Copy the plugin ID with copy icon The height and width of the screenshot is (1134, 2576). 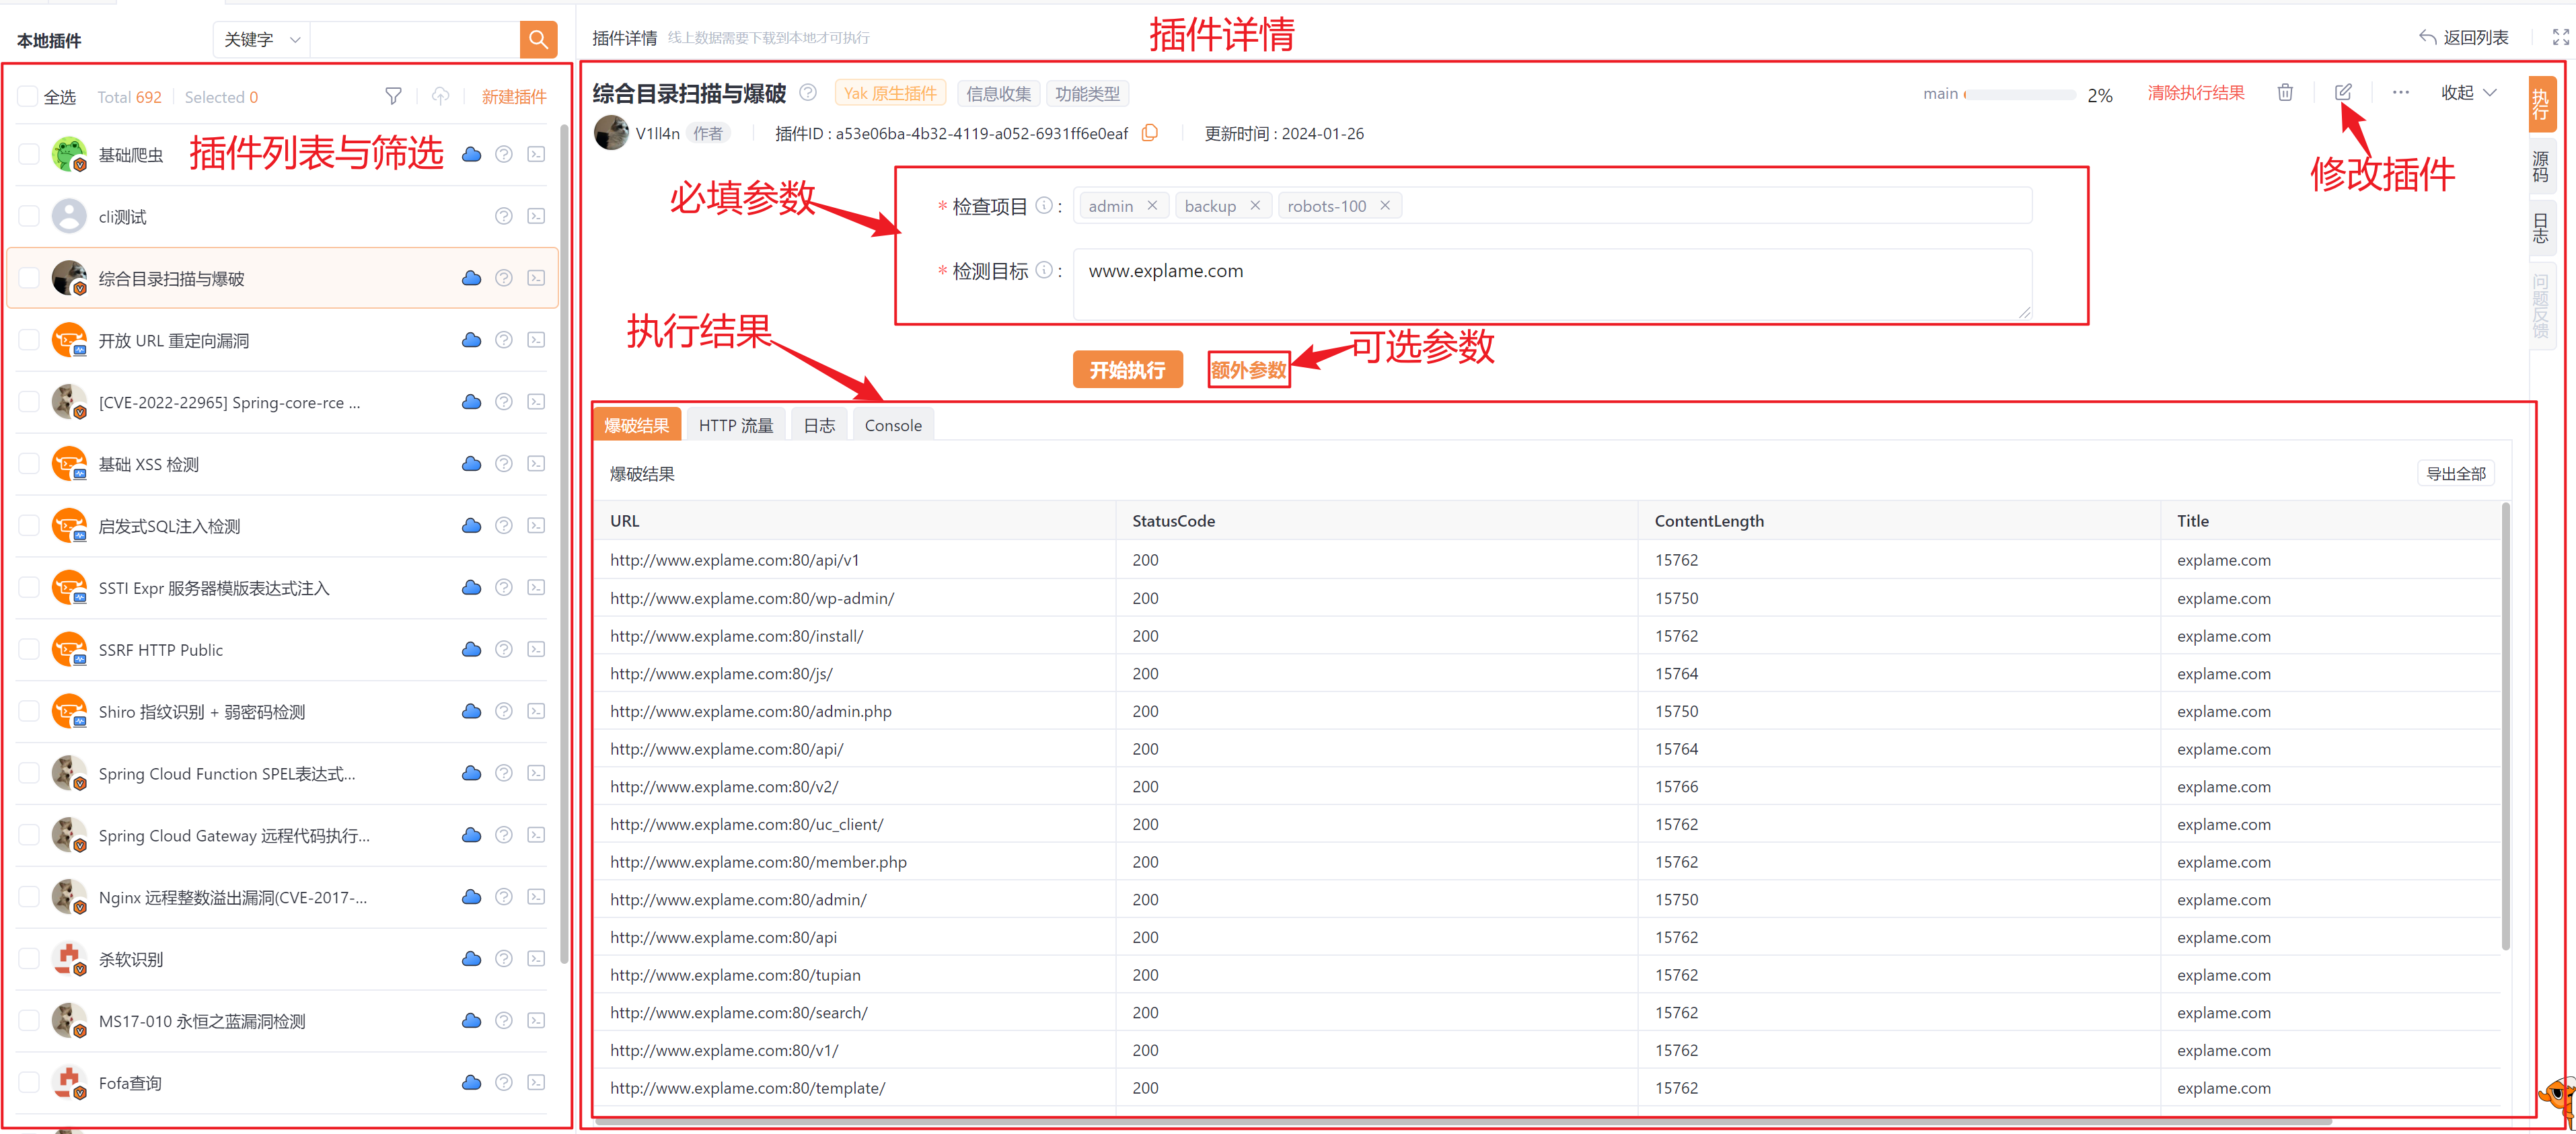pyautogui.click(x=1150, y=133)
